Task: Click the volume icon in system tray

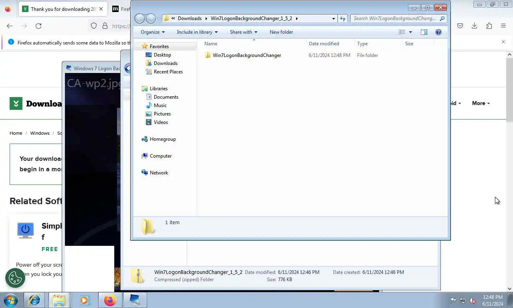Action: coord(473,300)
